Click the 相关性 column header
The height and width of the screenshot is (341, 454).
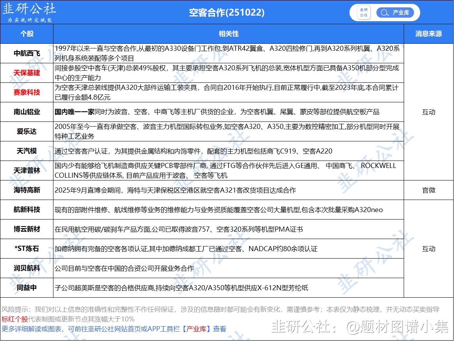[229, 34]
